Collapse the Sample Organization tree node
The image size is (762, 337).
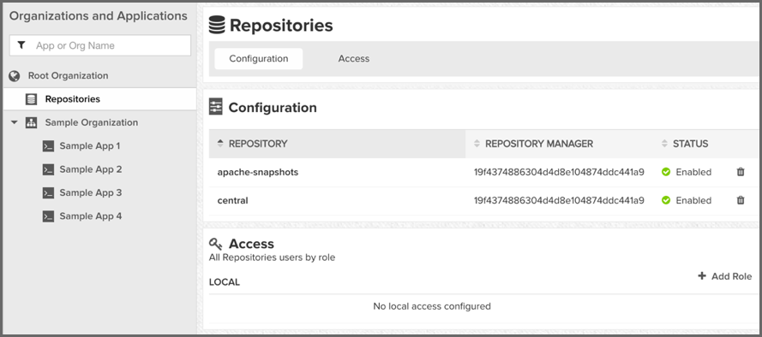pos(14,122)
